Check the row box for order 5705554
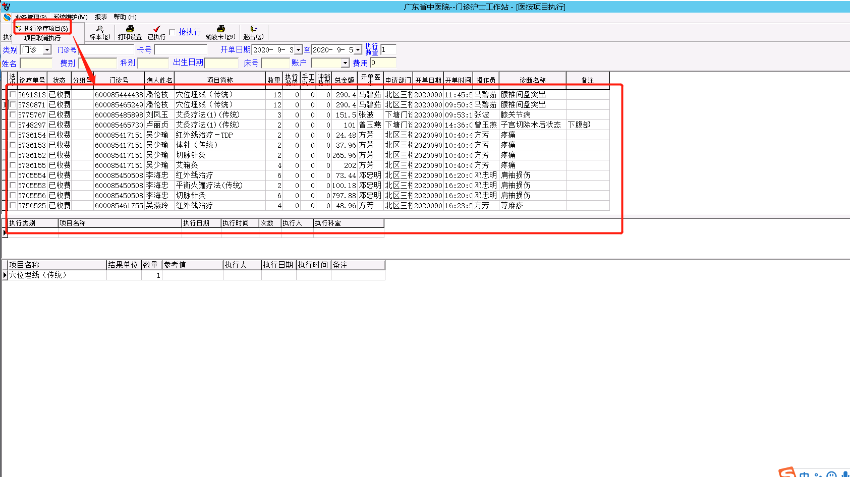Image resolution: width=850 pixels, height=477 pixels. (x=13, y=175)
